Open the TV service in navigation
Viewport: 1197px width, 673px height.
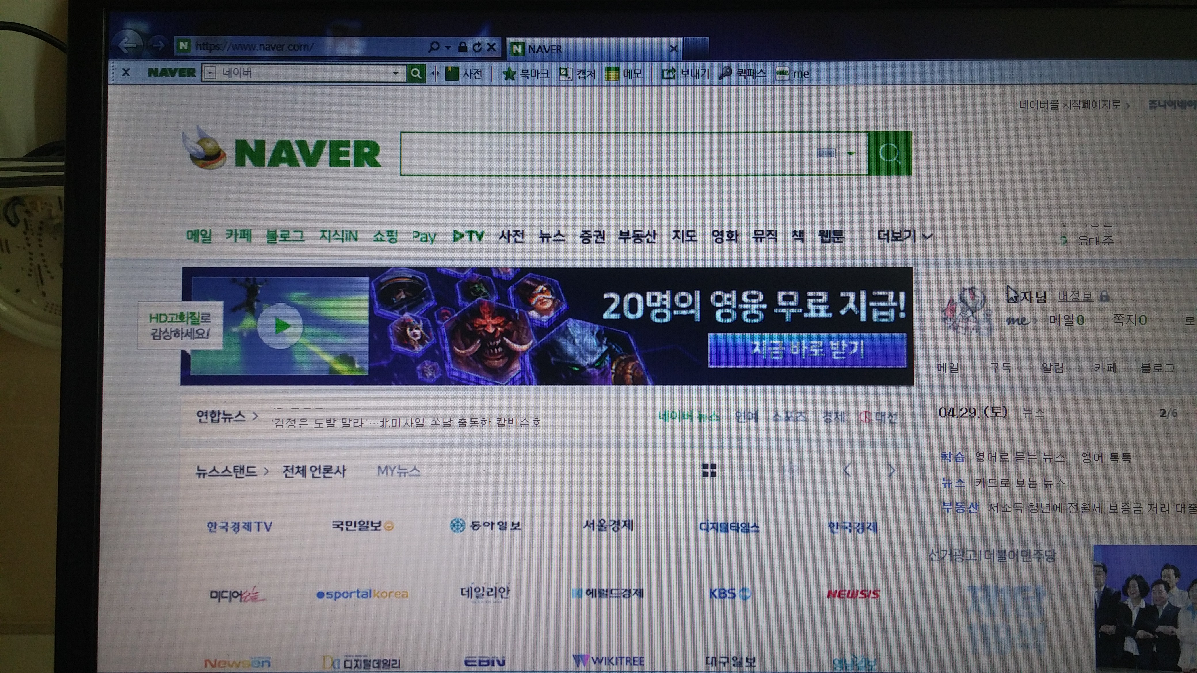[469, 236]
